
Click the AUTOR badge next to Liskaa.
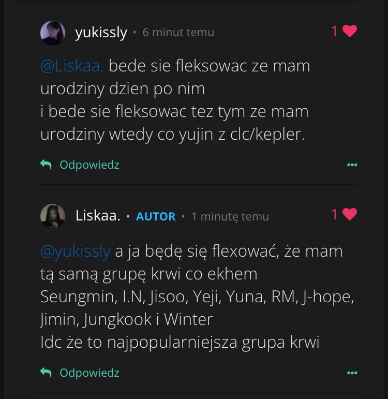tap(156, 216)
